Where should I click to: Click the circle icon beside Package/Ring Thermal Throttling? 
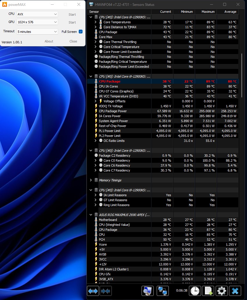tap(96, 56)
